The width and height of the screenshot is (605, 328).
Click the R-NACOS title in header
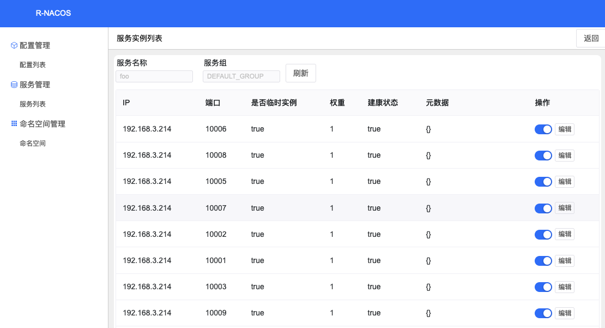pos(53,13)
